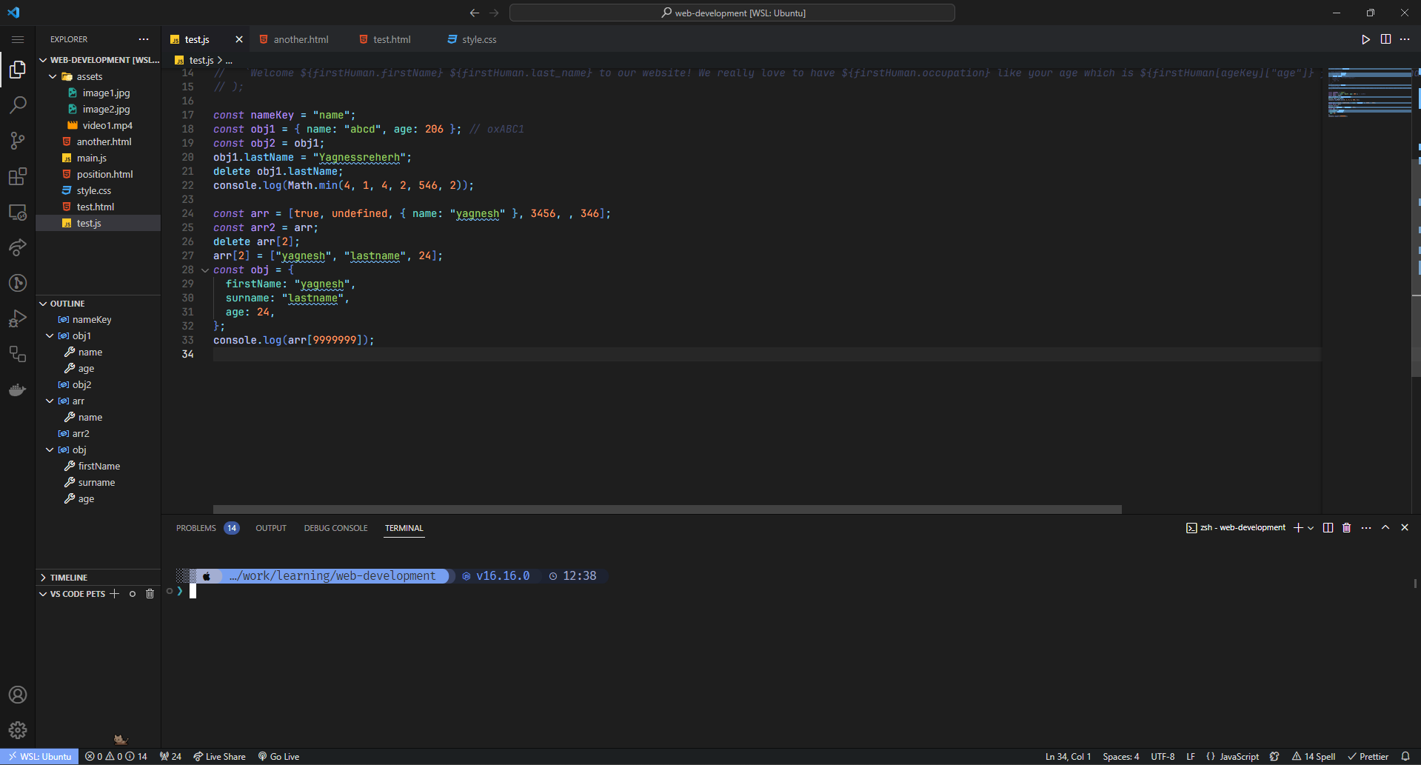Click Prettier formatter status item
This screenshot has width=1421, height=765.
point(1368,757)
